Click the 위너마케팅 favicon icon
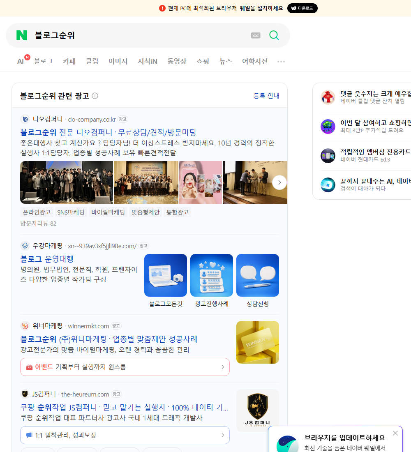 (25, 326)
